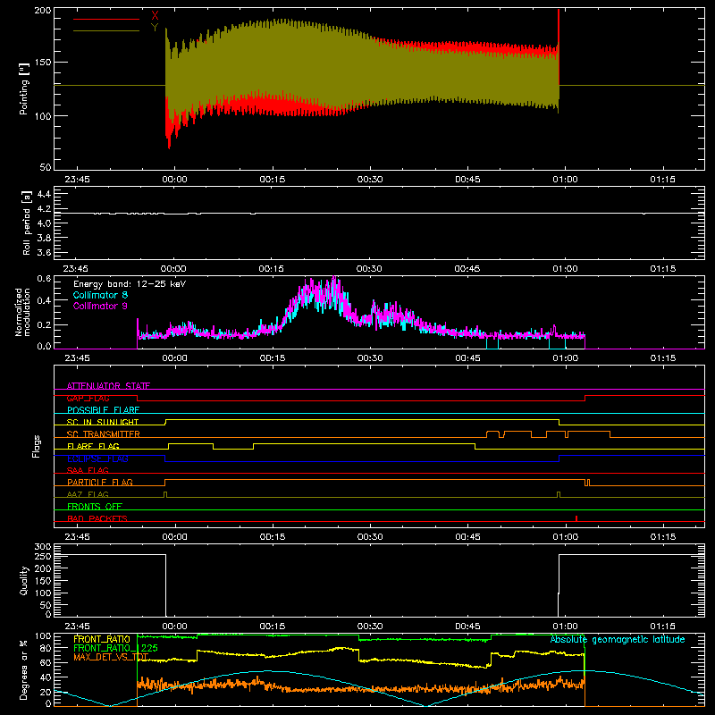Click the SC_TRANSMITTER label
This screenshot has height=715, width=715.
104,434
